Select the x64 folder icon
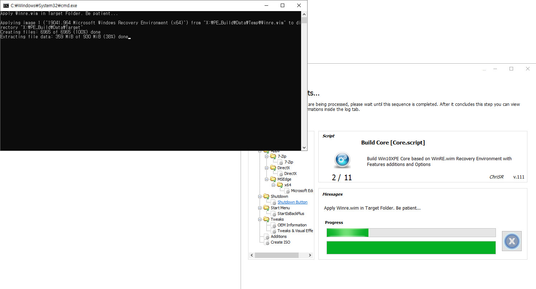This screenshot has height=289, width=536. tap(280, 185)
